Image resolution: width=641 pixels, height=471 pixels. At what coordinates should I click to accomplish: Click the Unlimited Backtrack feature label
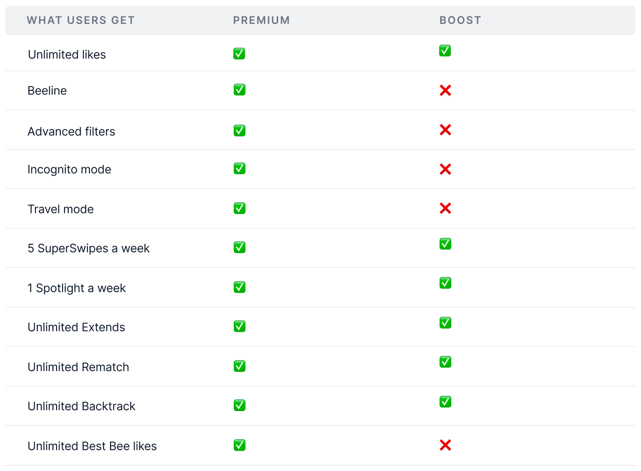[x=82, y=406]
